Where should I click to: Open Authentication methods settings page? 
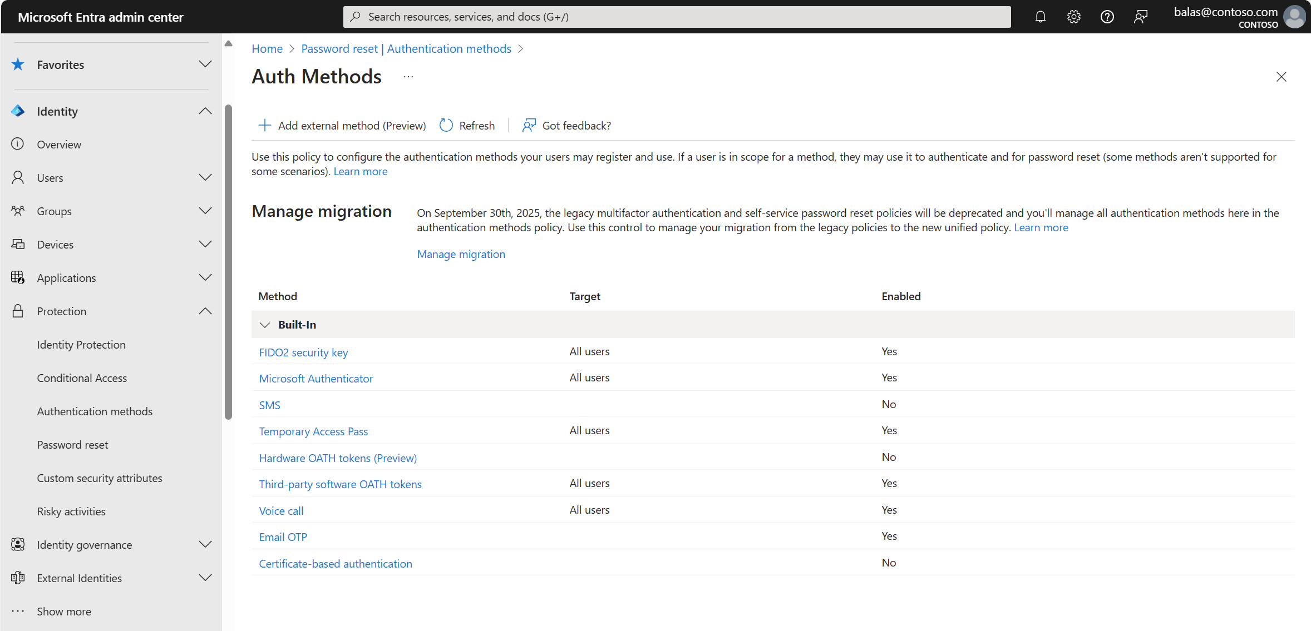[95, 411]
